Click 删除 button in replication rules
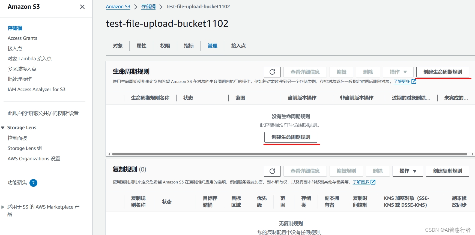475x235 pixels. tap(378, 171)
